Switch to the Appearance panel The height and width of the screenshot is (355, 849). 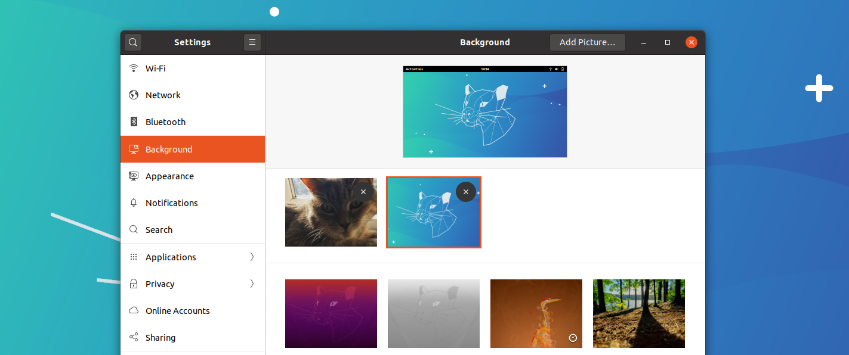click(193, 176)
